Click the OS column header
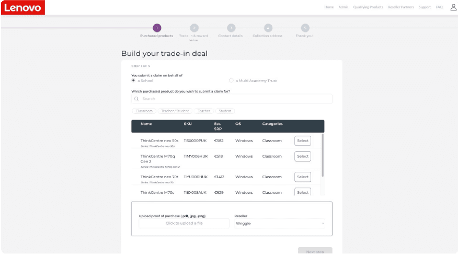The image size is (458, 256). 238,124
